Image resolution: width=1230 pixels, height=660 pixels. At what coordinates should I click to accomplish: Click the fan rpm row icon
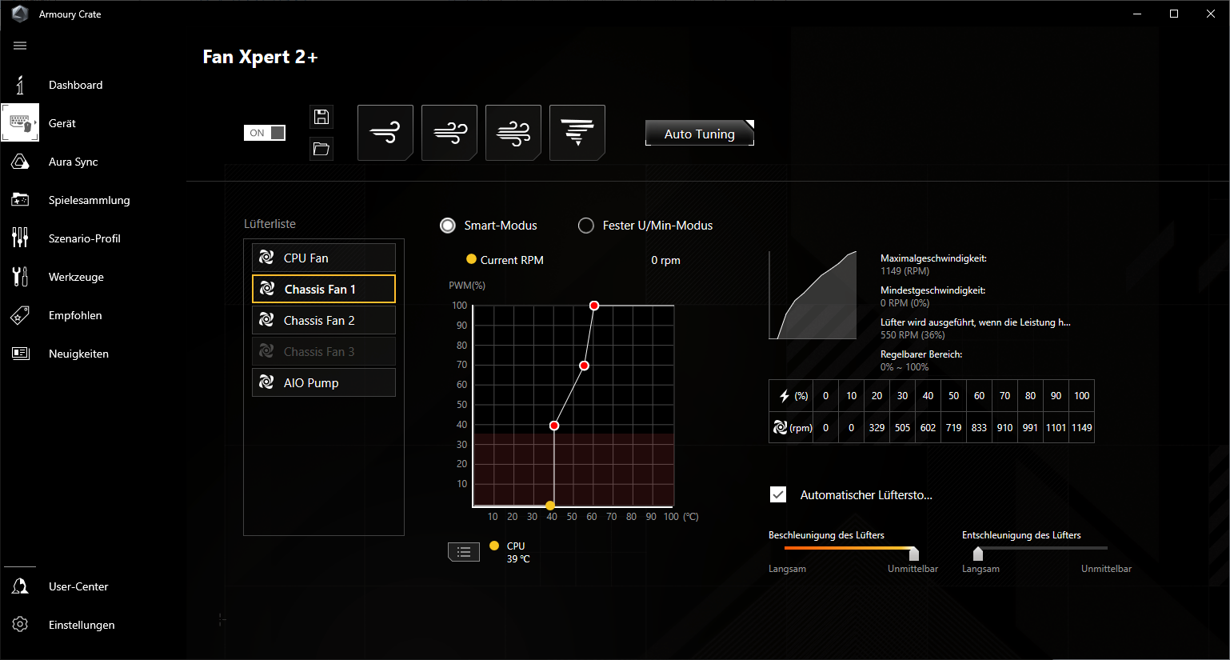pos(781,428)
